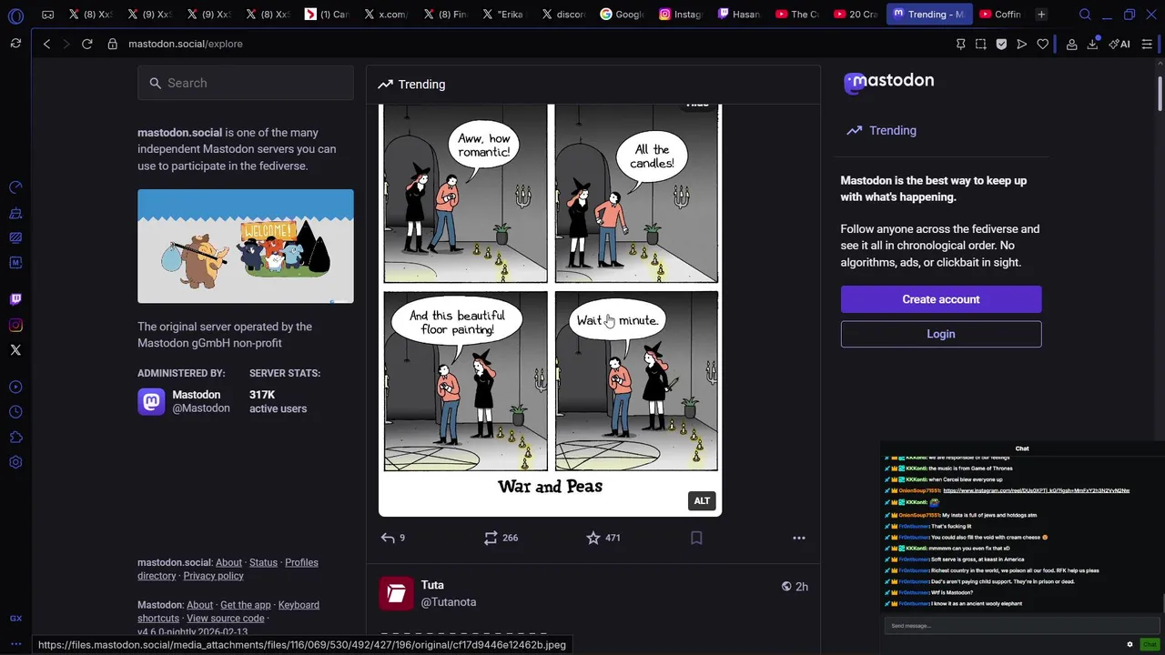This screenshot has height=655, width=1165.
Task: Click the address bar URL mastodon.social/explore
Action: (185, 44)
